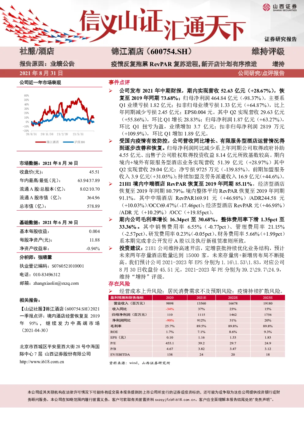Click the EV/EBITDA row label
This screenshot has height=430, width=304.
[120, 355]
